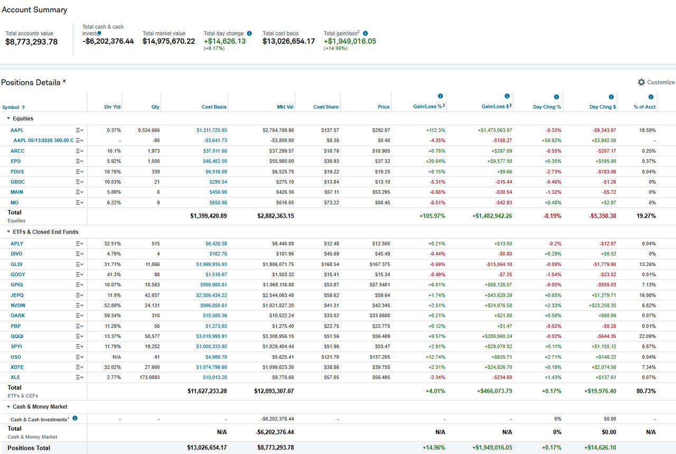This screenshot has width=676, height=454.
Task: Open the actions menu for MAIN
Action: [80, 192]
